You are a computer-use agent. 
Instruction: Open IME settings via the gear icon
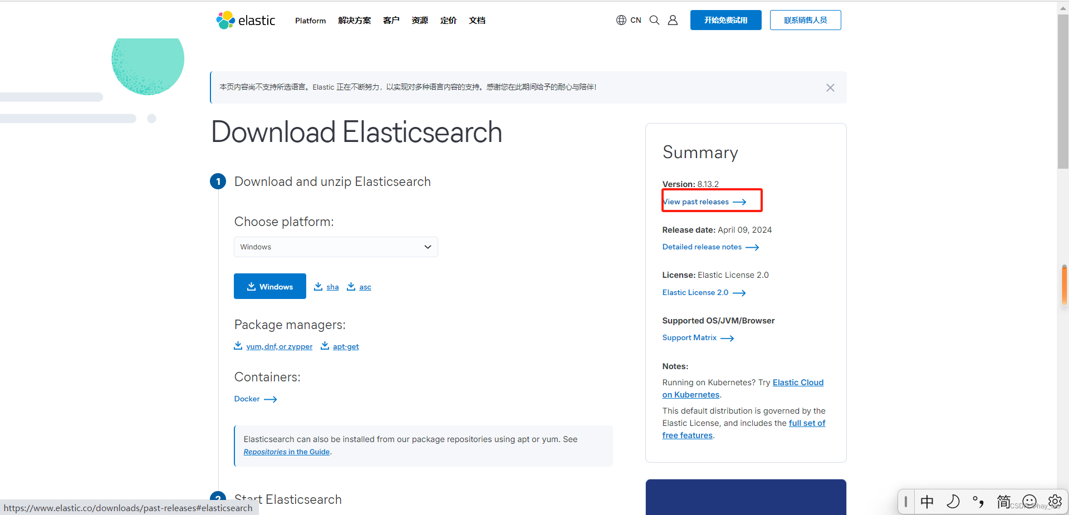(x=1055, y=502)
